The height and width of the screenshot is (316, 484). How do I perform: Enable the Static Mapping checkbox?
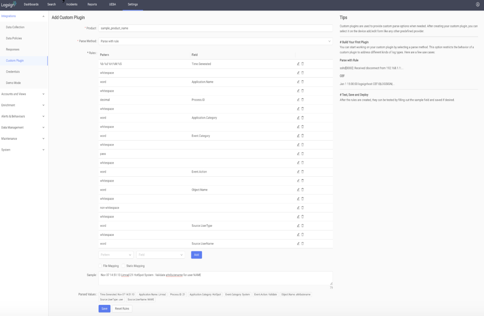[x=124, y=266]
